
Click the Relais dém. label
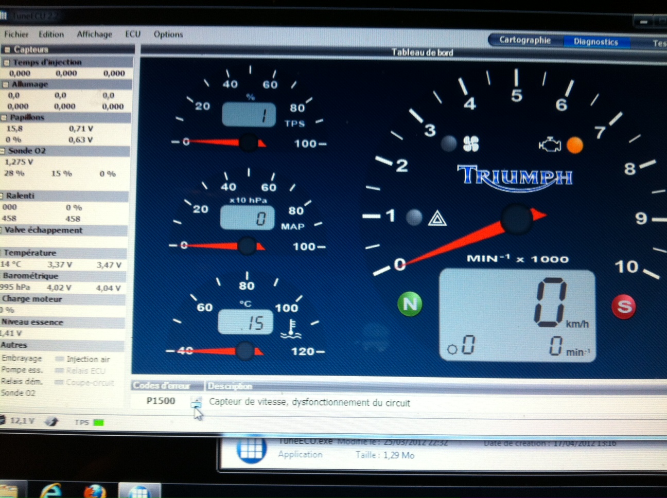click(21, 381)
